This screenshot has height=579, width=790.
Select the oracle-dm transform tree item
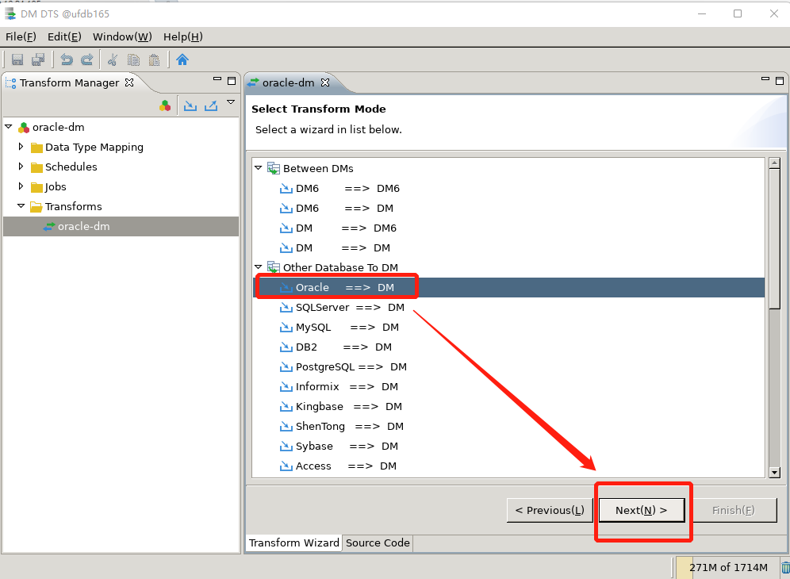point(121,226)
